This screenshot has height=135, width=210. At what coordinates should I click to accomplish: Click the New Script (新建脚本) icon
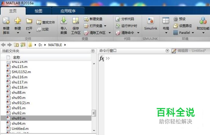click(6, 20)
